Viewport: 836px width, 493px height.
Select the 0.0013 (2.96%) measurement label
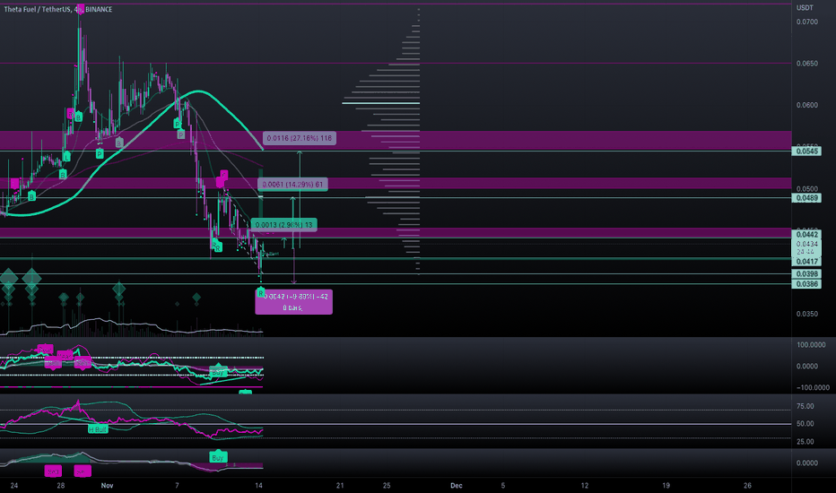coord(283,225)
